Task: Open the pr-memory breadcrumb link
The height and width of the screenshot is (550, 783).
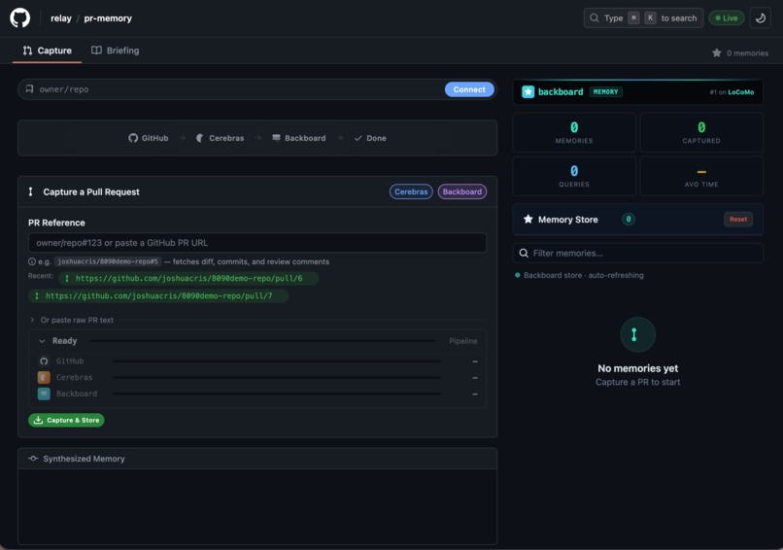Action: 108,18
